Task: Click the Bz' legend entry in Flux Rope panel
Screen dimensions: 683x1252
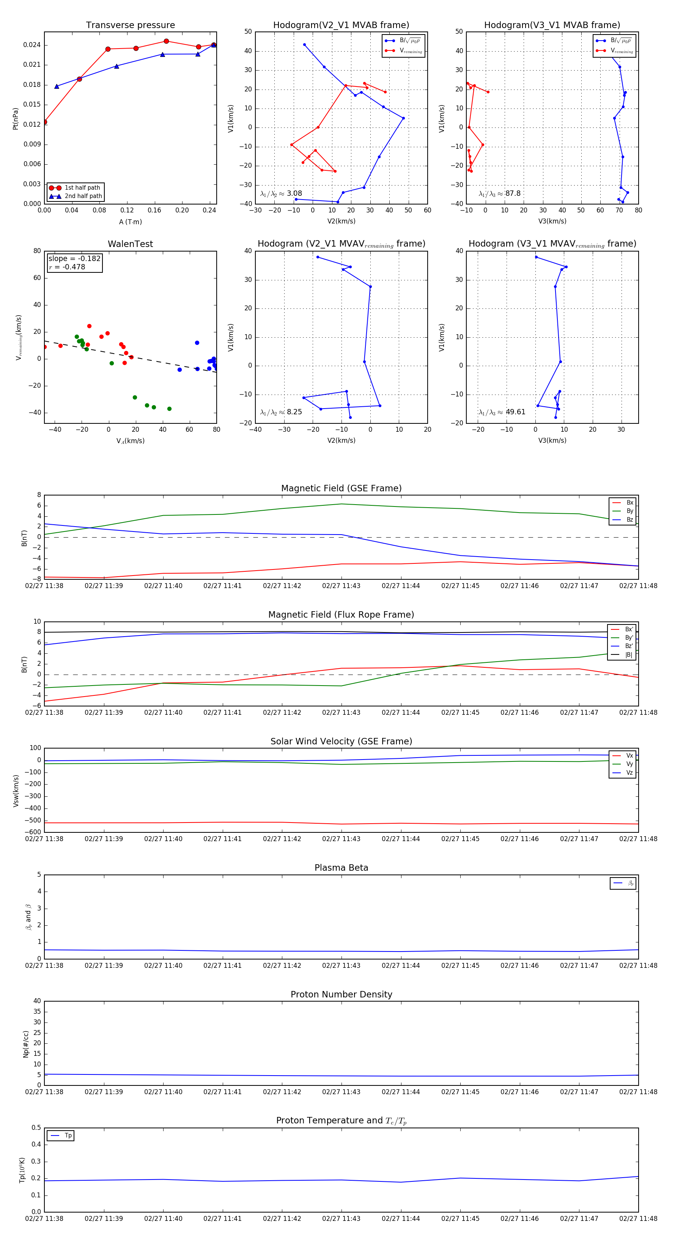Action: point(622,646)
